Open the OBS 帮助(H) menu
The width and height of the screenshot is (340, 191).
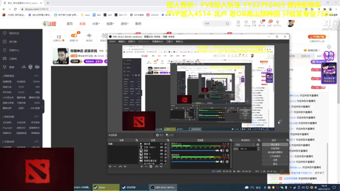pyautogui.click(x=179, y=42)
